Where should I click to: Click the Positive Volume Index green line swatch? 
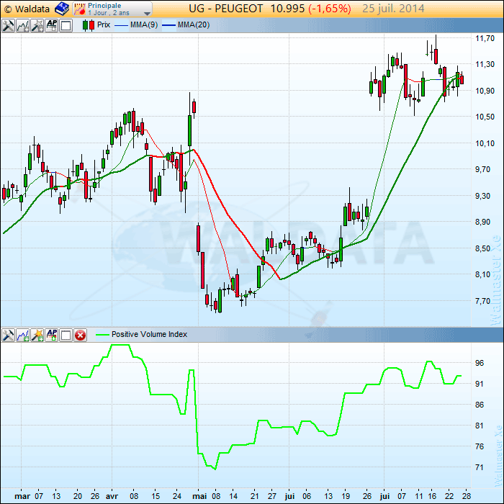point(102,335)
